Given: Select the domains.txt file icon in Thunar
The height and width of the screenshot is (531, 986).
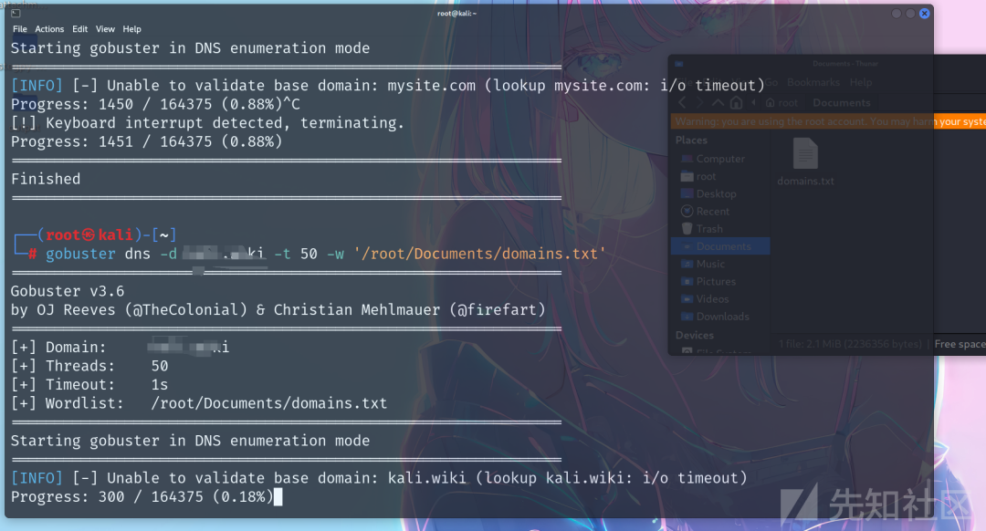Looking at the screenshot, I should 805,153.
